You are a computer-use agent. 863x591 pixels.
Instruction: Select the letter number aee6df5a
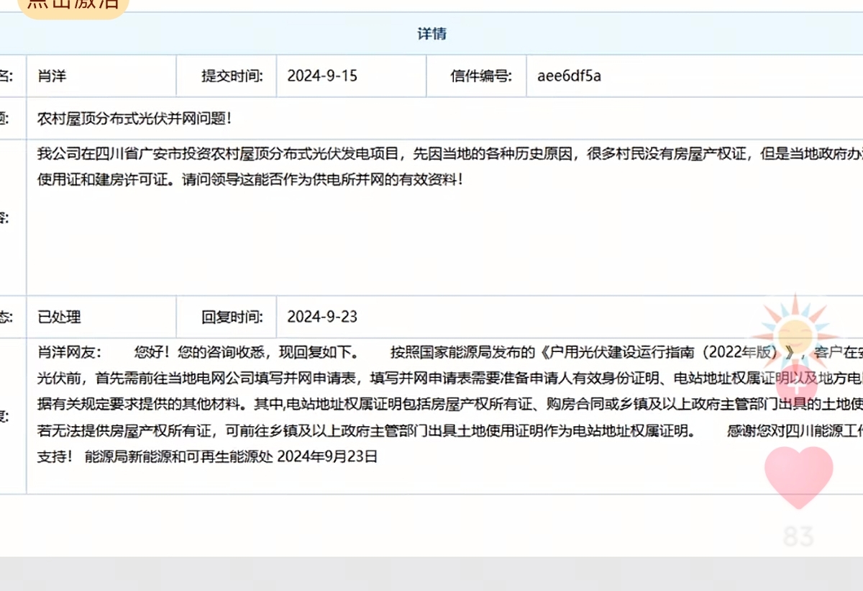[x=569, y=76]
